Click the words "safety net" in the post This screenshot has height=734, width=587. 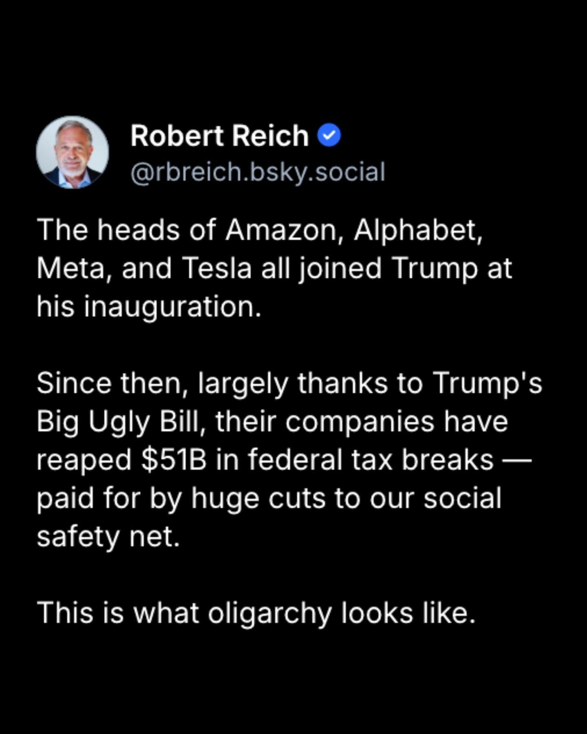point(108,537)
